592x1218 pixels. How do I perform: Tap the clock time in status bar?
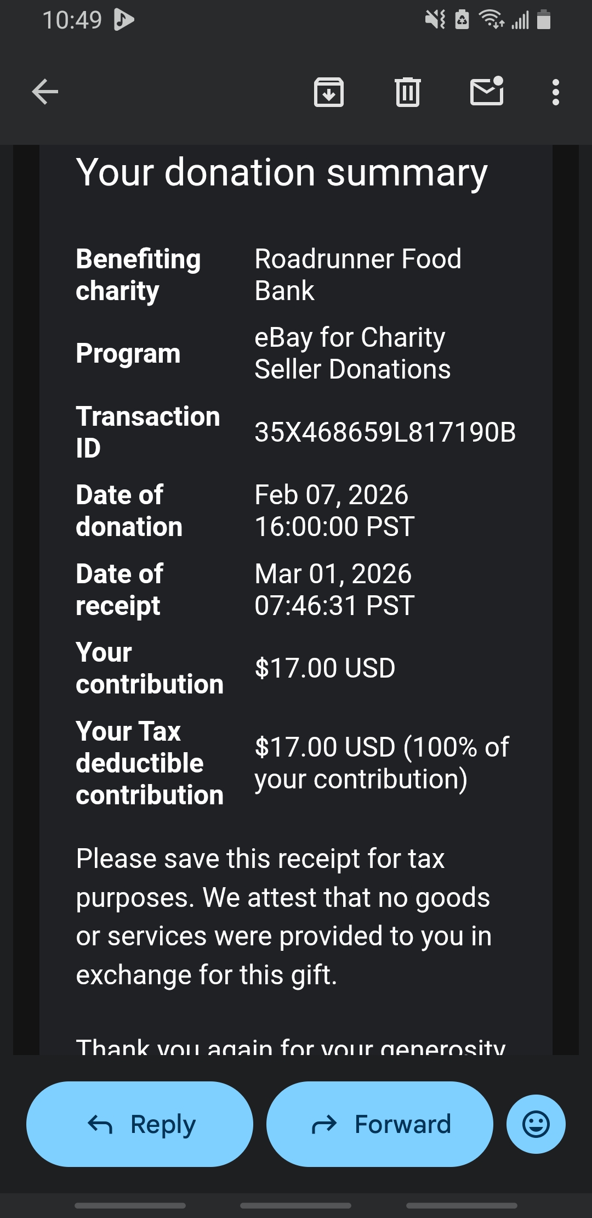(72, 20)
